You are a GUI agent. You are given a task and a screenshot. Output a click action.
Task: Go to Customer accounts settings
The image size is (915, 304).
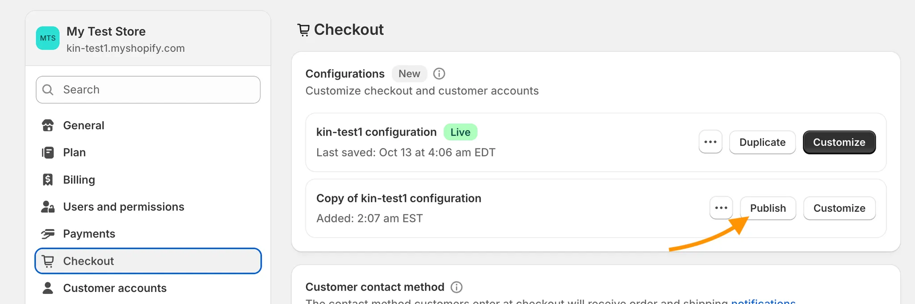coord(115,288)
